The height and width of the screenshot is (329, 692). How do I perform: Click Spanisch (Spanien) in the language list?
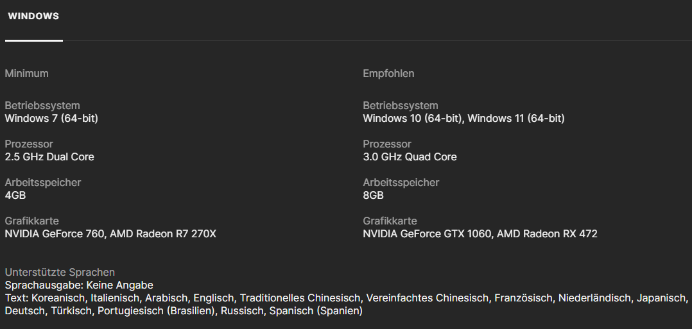[316, 310]
